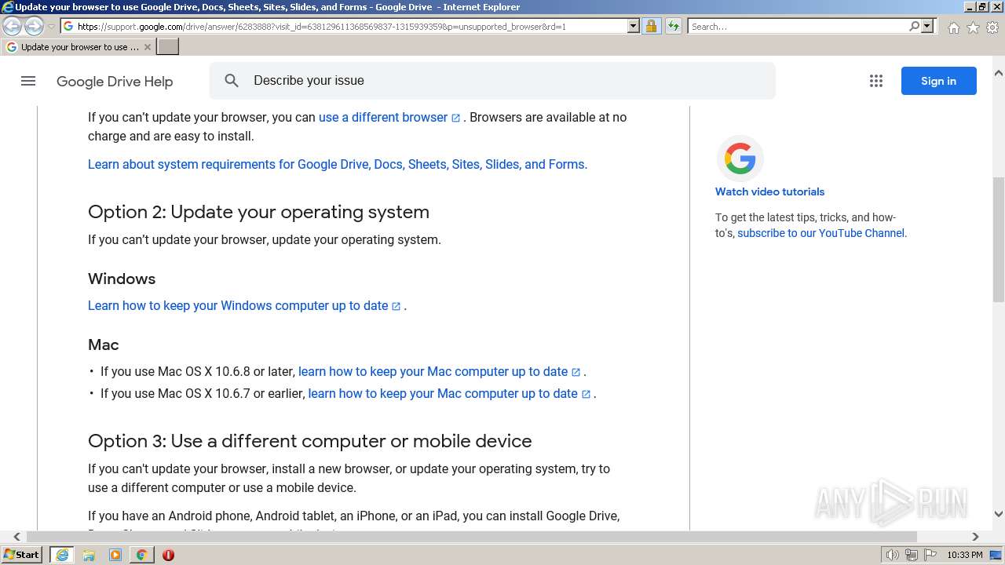Open a new blank tab
The height and width of the screenshot is (565, 1005).
coord(168,47)
